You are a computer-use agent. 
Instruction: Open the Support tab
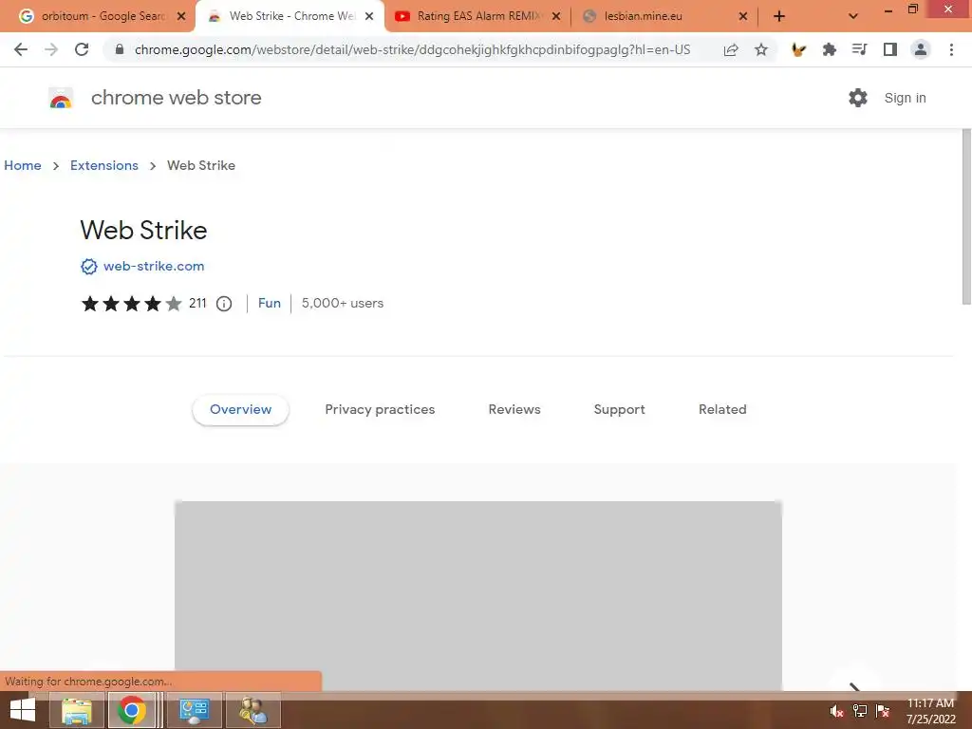pos(619,410)
